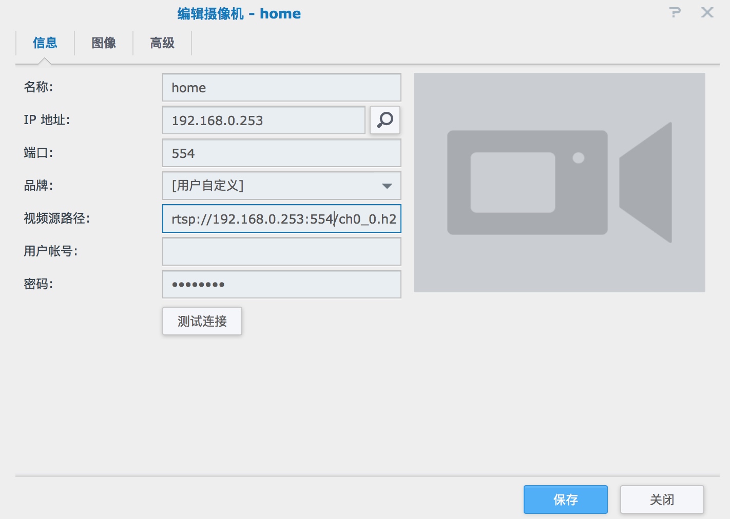Expand the brand dropdown arrow
Viewport: 730px width, 519px height.
(x=387, y=186)
